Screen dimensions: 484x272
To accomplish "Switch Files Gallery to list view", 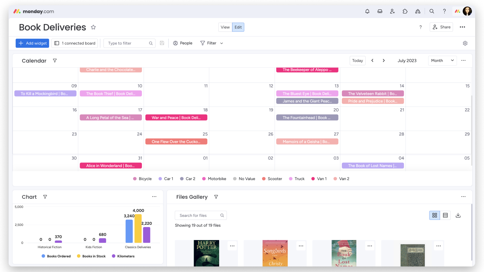I will 445,215.
